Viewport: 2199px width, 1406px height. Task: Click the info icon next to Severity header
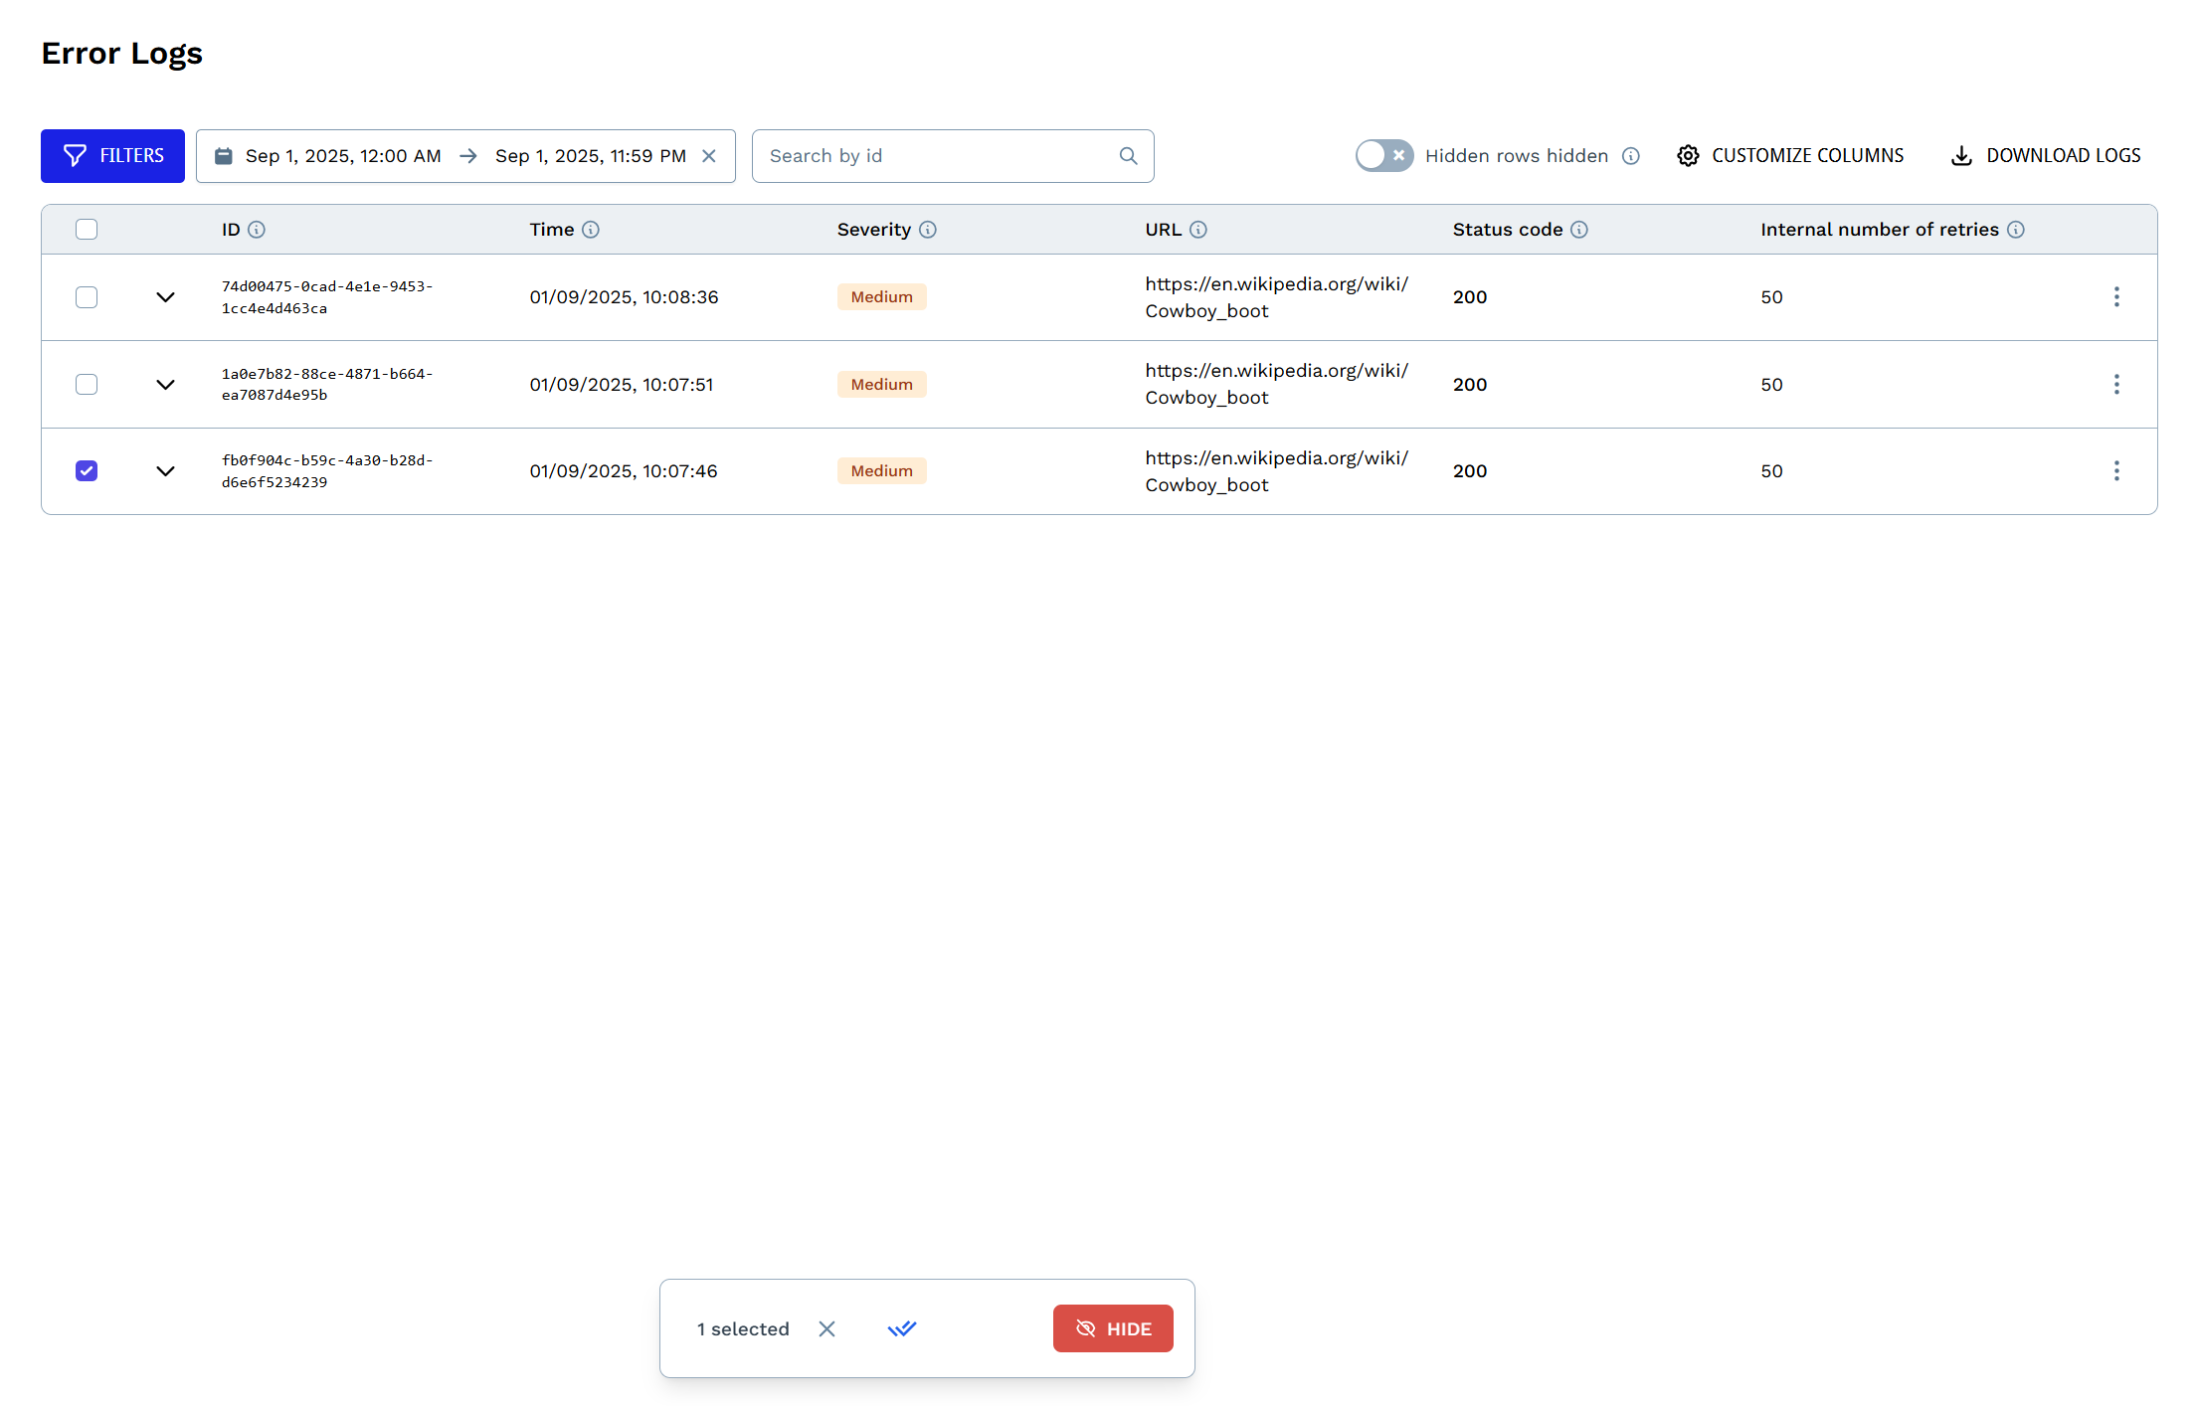[927, 230]
